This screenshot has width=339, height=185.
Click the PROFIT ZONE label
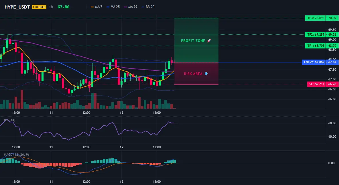pyautogui.click(x=193, y=41)
